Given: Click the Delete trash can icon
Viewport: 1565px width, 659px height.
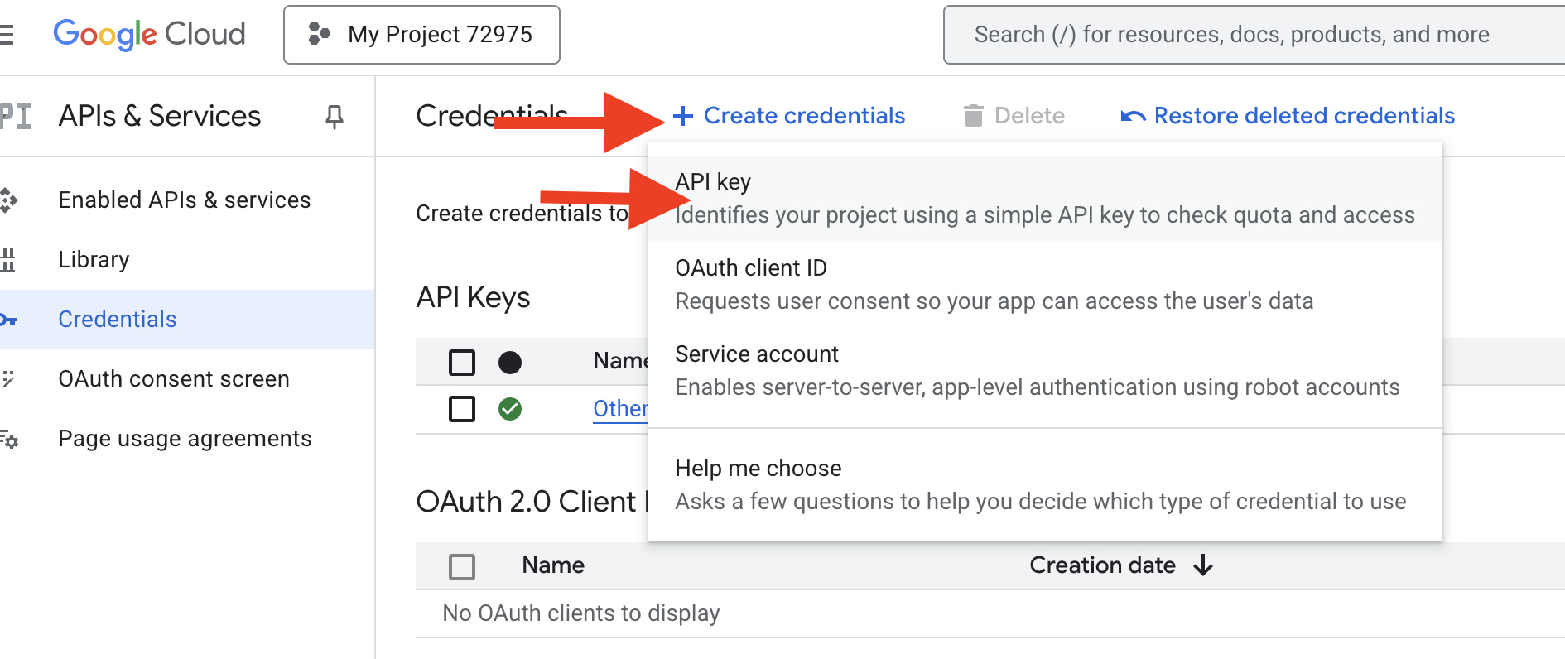Looking at the screenshot, I should coord(974,116).
